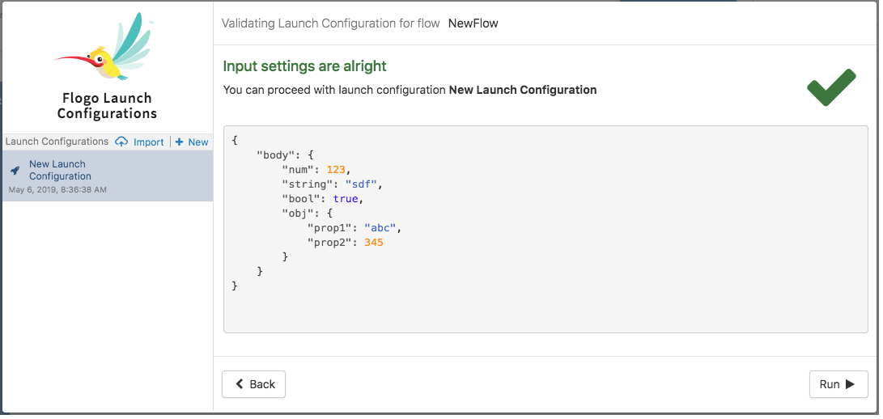883x419 pixels.
Task: Click the rocket icon in the sidebar
Action: [x=15, y=171]
